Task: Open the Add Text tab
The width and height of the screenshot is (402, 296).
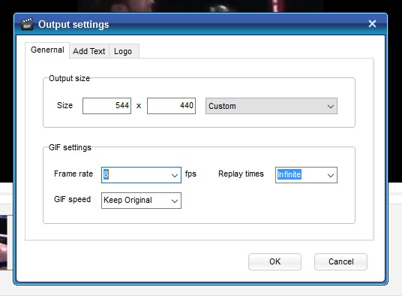Action: pyautogui.click(x=89, y=51)
